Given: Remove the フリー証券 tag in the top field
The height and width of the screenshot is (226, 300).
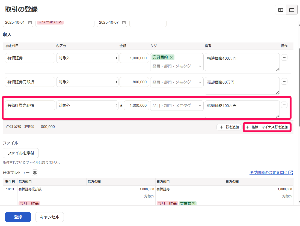Looking at the screenshot, I should tap(60, 22).
